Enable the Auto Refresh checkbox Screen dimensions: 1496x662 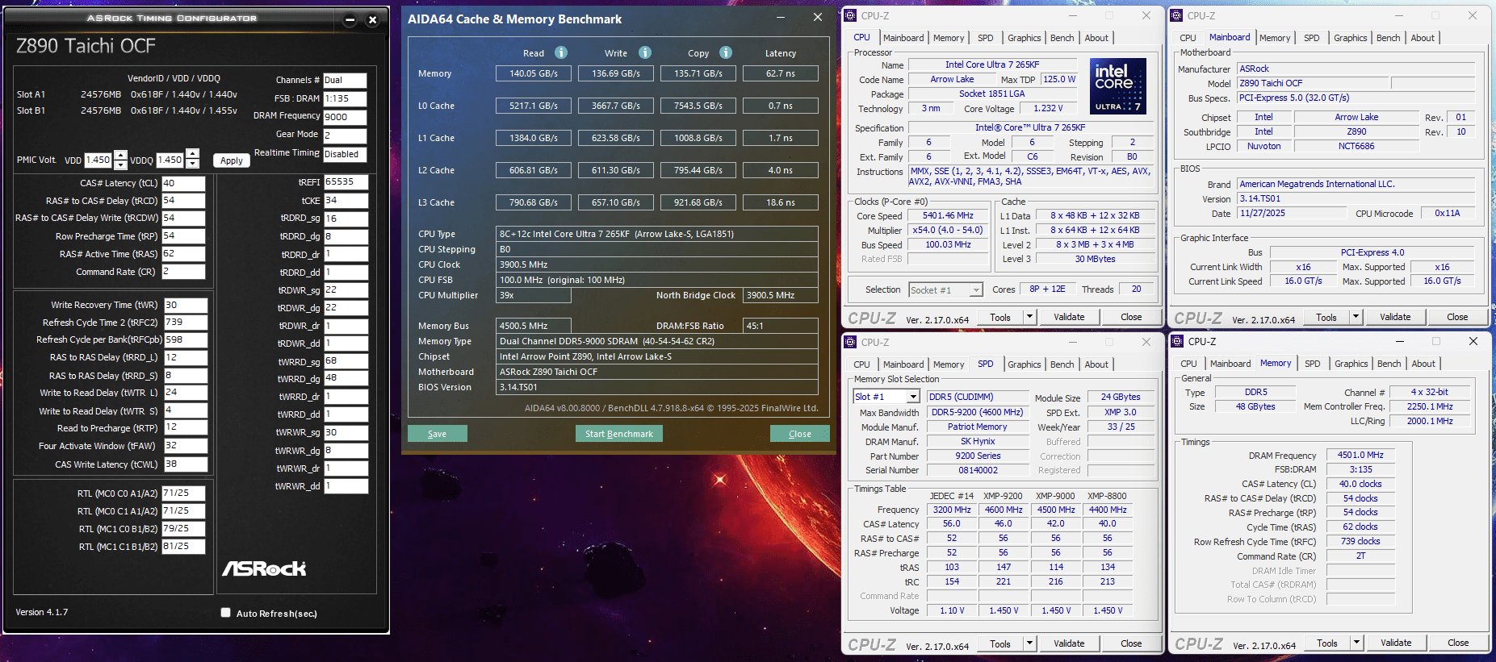pyautogui.click(x=226, y=613)
